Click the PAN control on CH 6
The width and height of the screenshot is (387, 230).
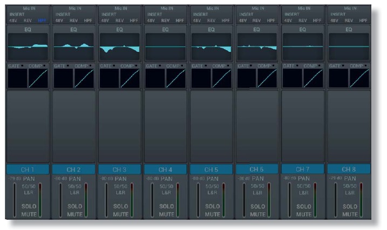coord(258,178)
